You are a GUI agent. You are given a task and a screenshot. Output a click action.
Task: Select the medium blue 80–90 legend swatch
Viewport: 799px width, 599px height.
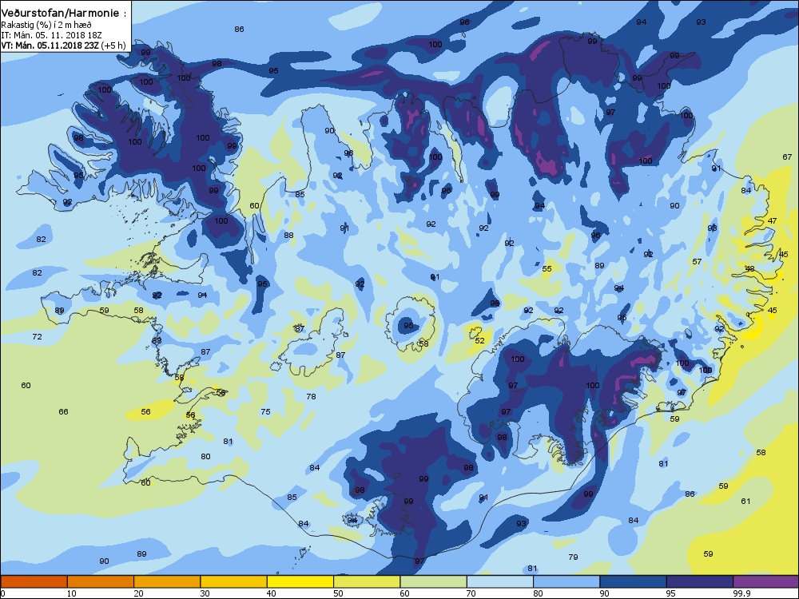point(566,581)
